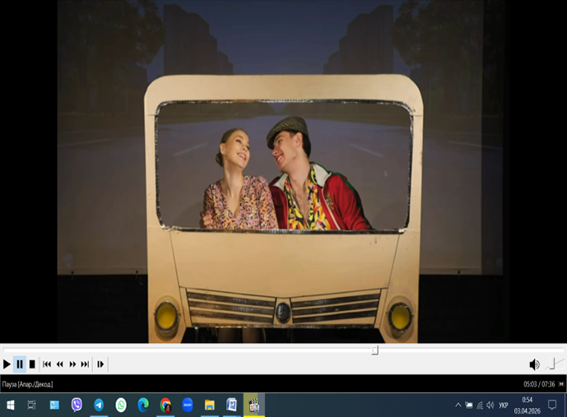Stop the video playback

[32, 364]
